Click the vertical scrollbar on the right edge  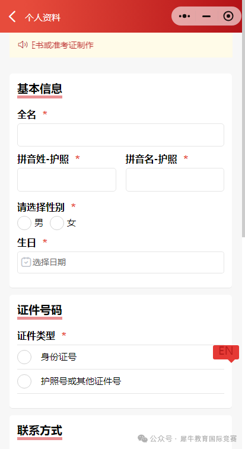[x=244, y=119]
